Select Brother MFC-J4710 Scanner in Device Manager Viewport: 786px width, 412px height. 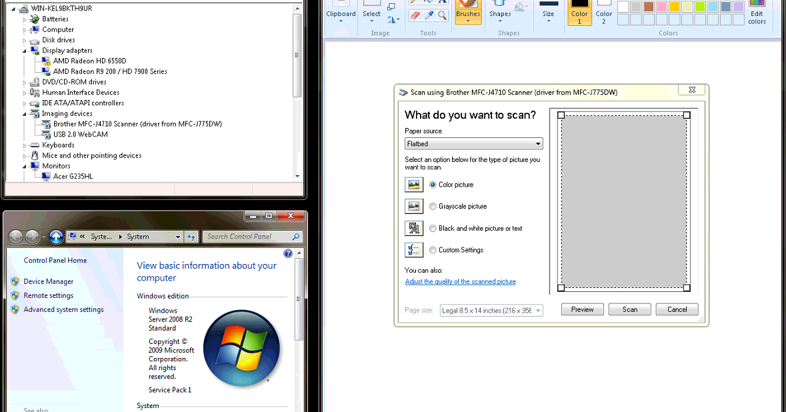coord(137,124)
